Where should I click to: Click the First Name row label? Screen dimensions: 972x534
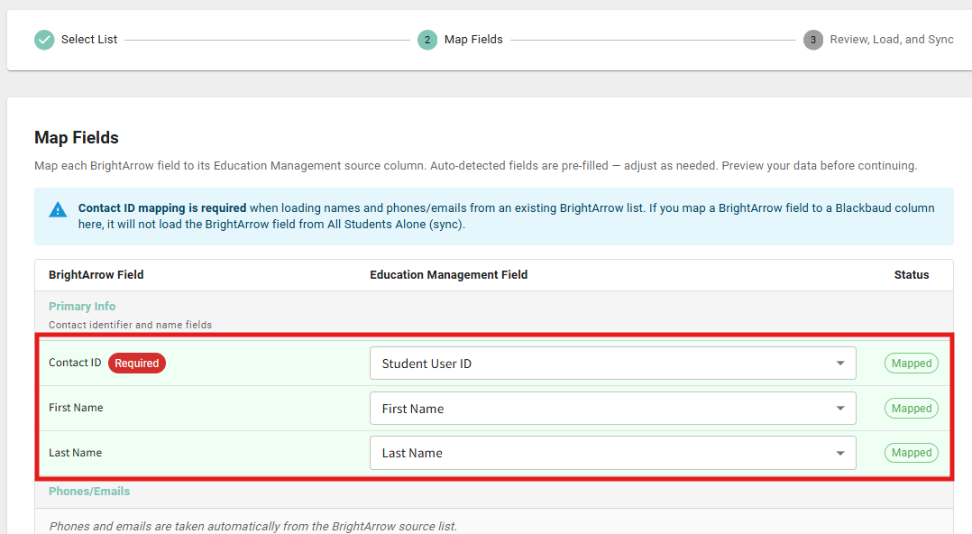coord(76,408)
